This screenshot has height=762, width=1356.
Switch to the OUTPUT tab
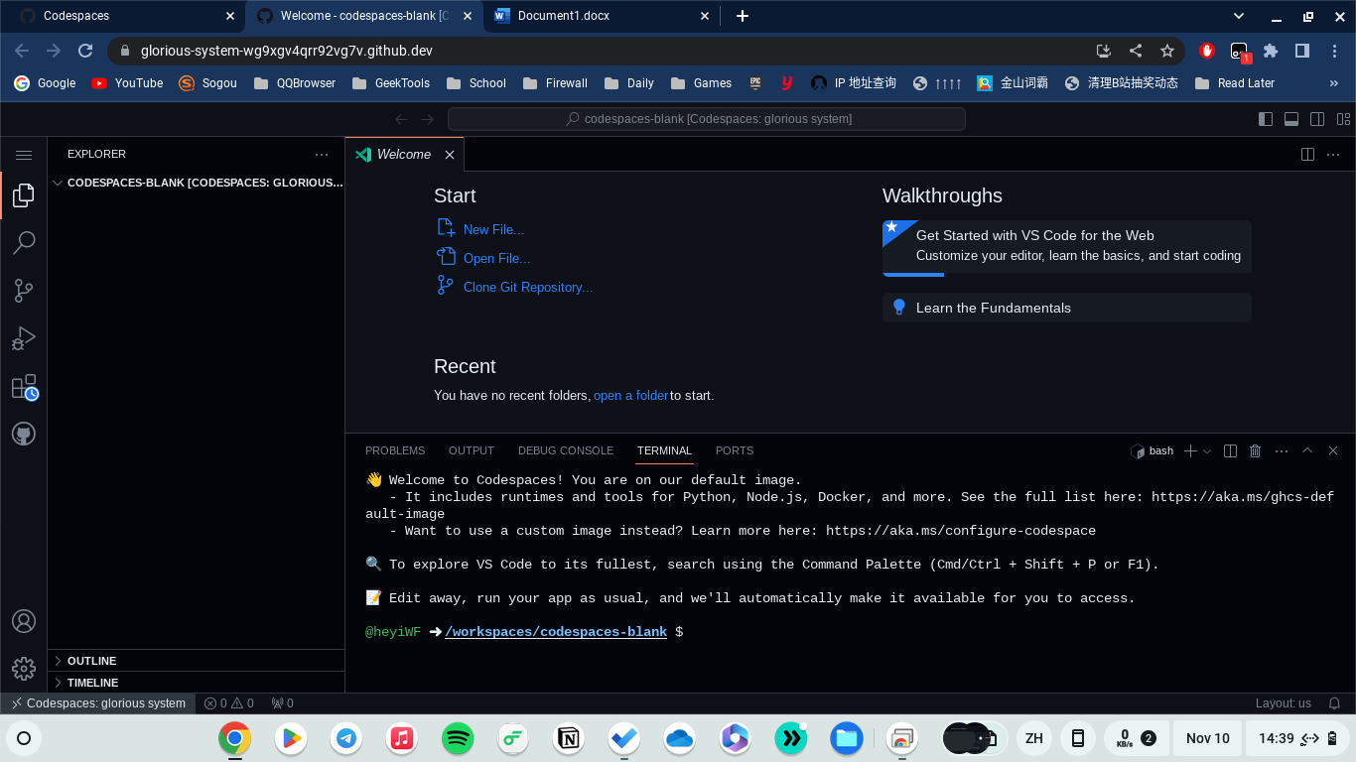click(472, 450)
